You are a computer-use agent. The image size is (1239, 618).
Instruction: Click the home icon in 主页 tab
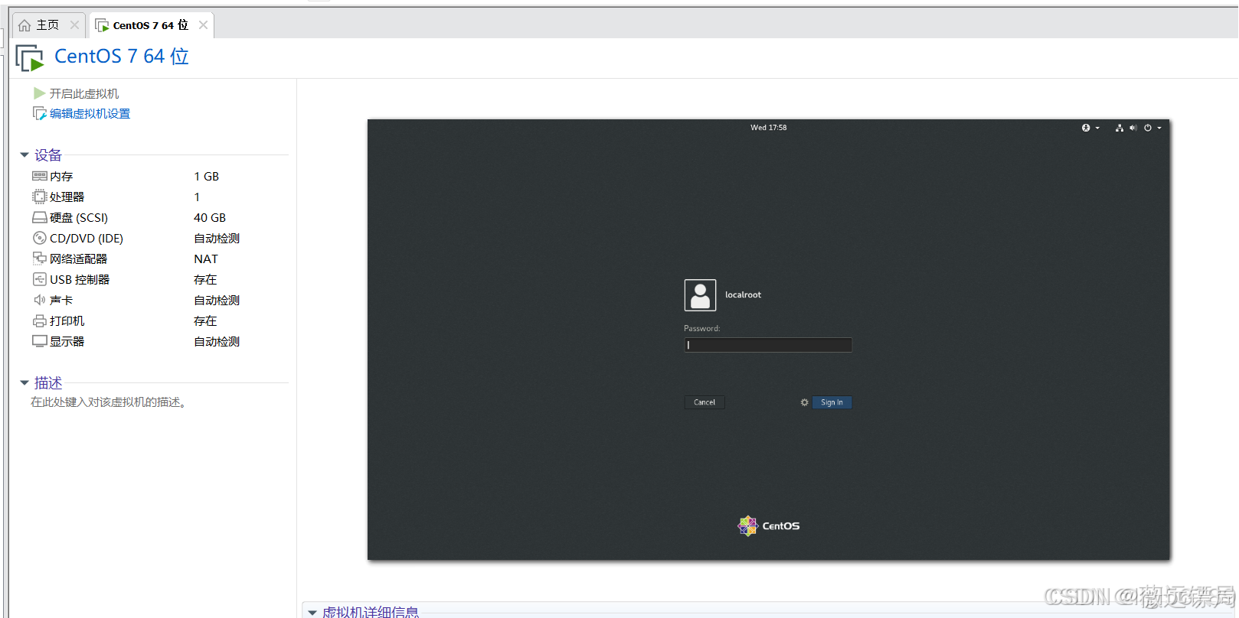pos(25,25)
